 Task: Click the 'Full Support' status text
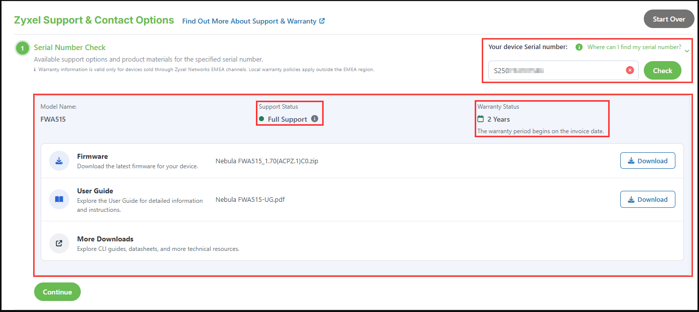pos(288,119)
